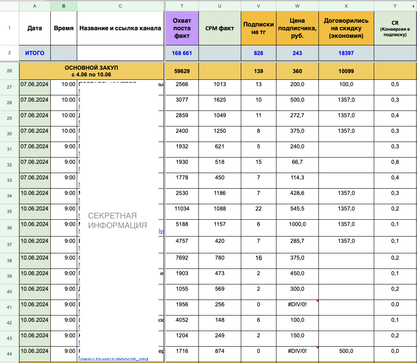417x363 pixels.
Task: Click 'CR (Конверсия в подписку)' header
Action: 395,28
